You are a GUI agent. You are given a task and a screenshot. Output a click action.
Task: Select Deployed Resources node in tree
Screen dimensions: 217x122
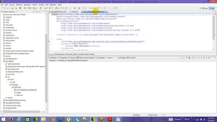pos(15,72)
